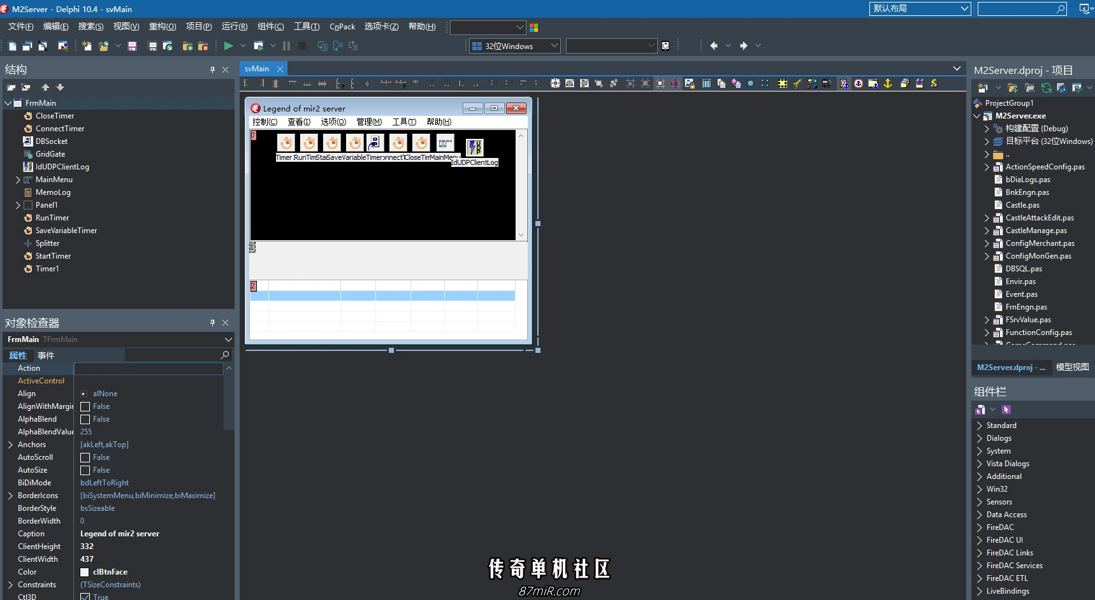Expand Panel1 node in Structure tree
The height and width of the screenshot is (600, 1095).
[18, 205]
